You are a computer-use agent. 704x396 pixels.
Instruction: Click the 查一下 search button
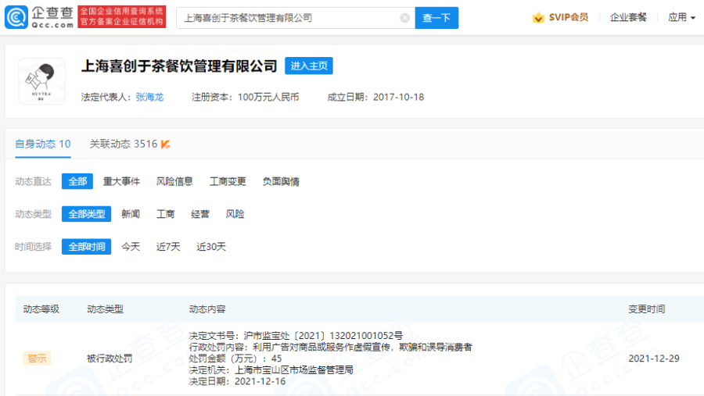coord(436,18)
